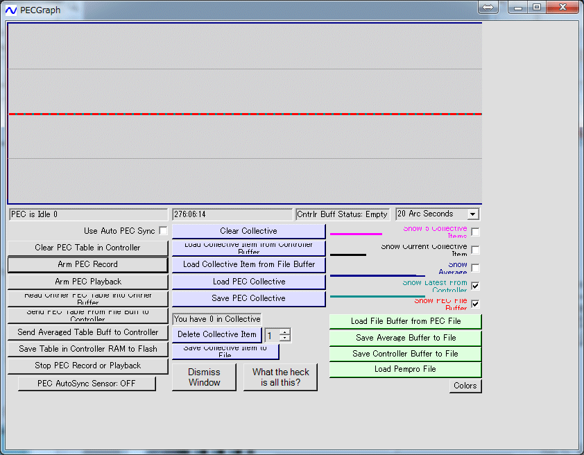584x455 pixels.
Task: Click the black current collective item legend line
Action: pyautogui.click(x=348, y=255)
